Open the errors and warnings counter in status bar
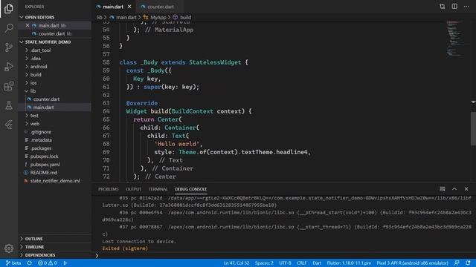Image resolution: width=476 pixels, height=267 pixels. coord(48,263)
